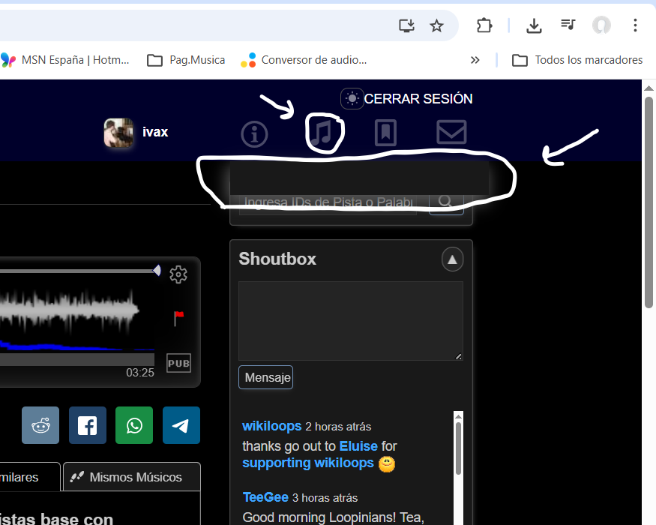
Task: Toggle the PUB badge on player
Action: tap(178, 364)
